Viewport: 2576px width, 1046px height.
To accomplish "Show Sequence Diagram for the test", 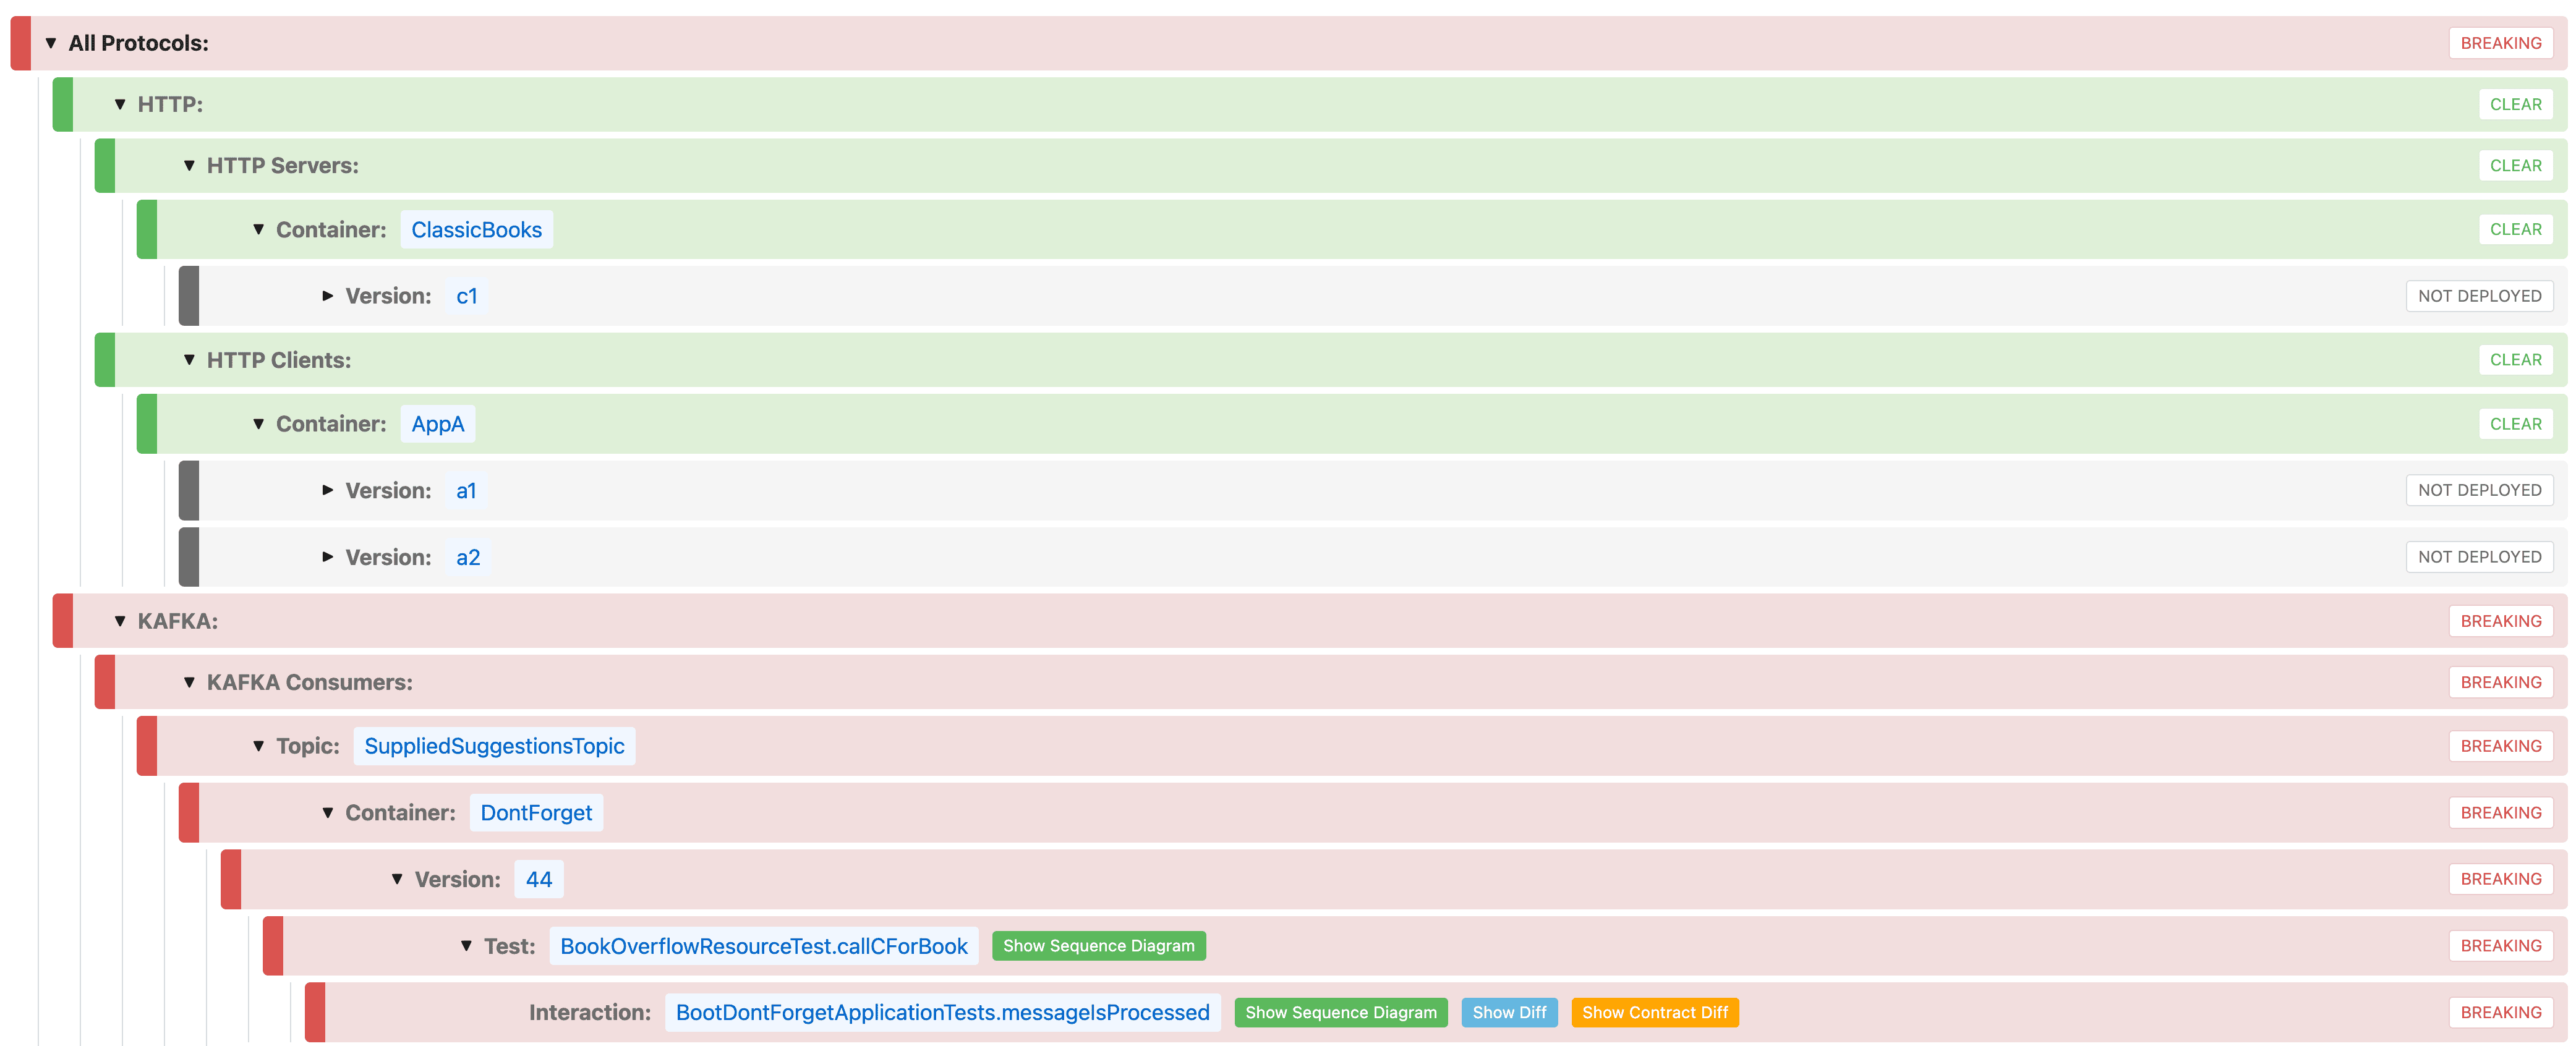I will 1097,945.
